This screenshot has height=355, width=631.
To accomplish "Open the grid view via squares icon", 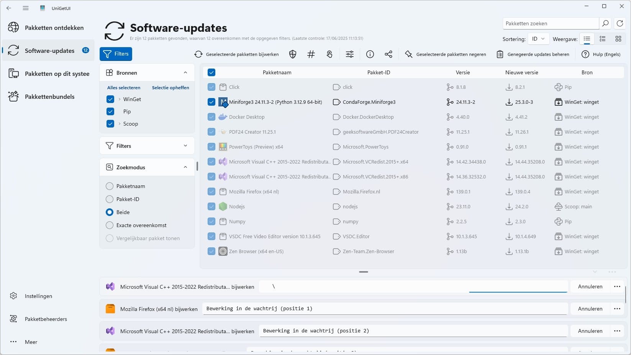I will point(618,38).
